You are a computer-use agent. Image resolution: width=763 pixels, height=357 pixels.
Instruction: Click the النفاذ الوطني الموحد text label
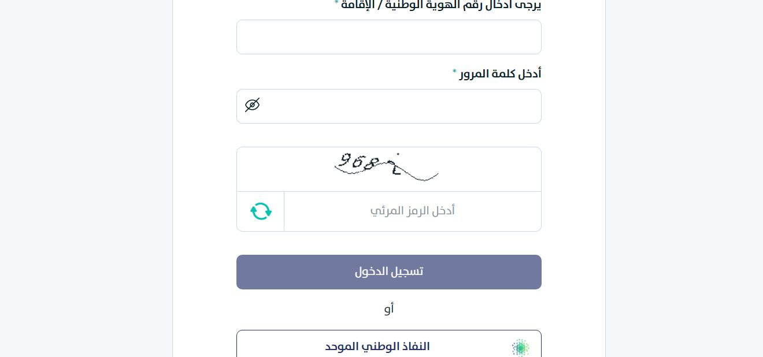coord(377,347)
